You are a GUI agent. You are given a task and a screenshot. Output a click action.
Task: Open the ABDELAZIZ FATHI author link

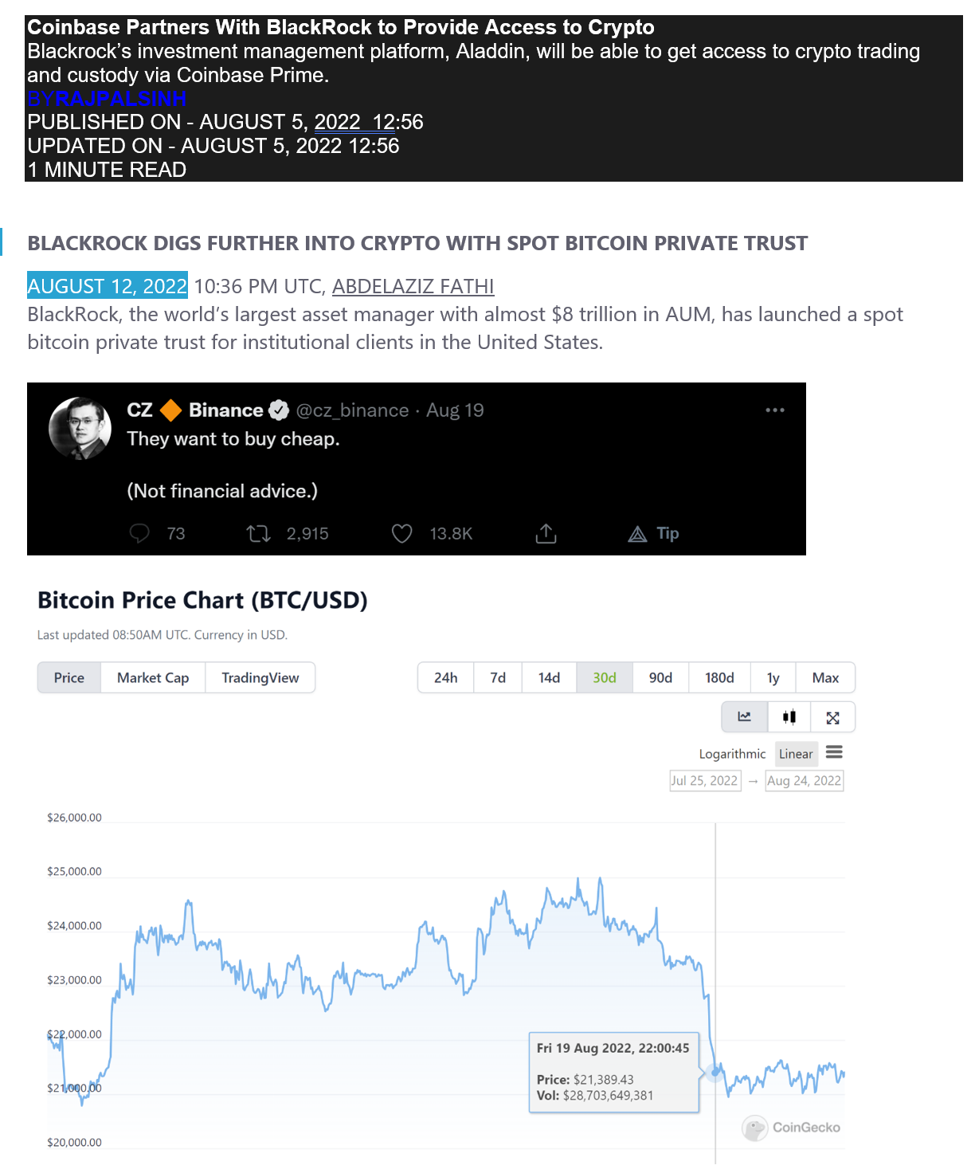pyautogui.click(x=413, y=286)
